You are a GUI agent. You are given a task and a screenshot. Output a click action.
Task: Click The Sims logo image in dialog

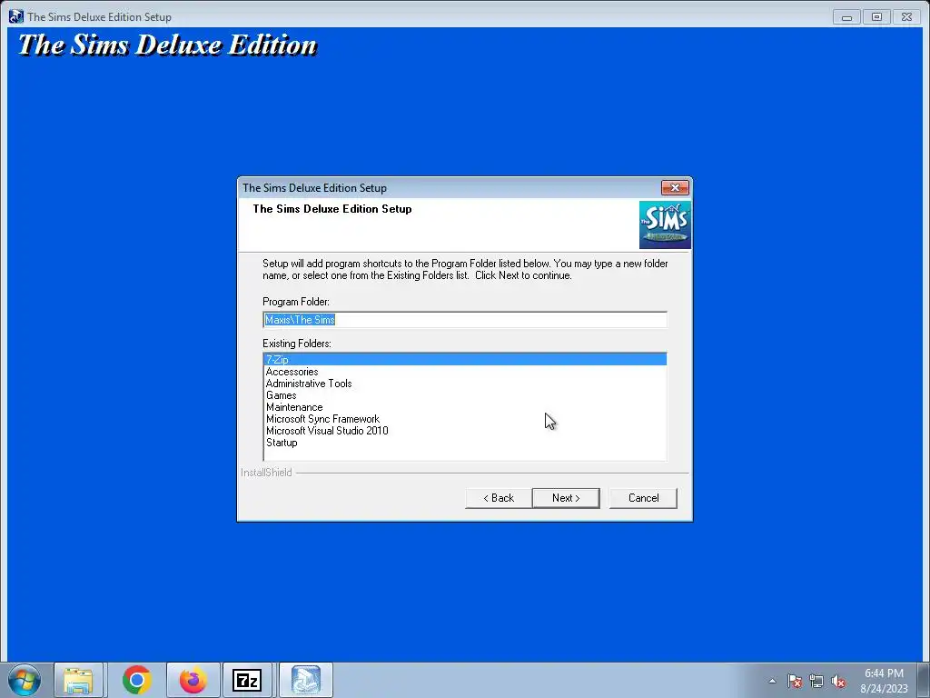(x=665, y=225)
